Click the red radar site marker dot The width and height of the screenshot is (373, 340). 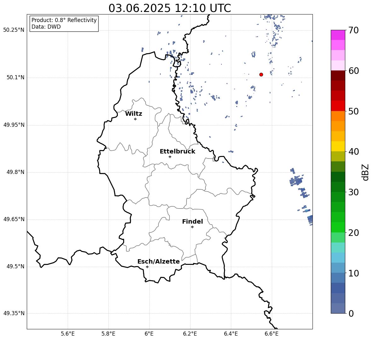(261, 75)
